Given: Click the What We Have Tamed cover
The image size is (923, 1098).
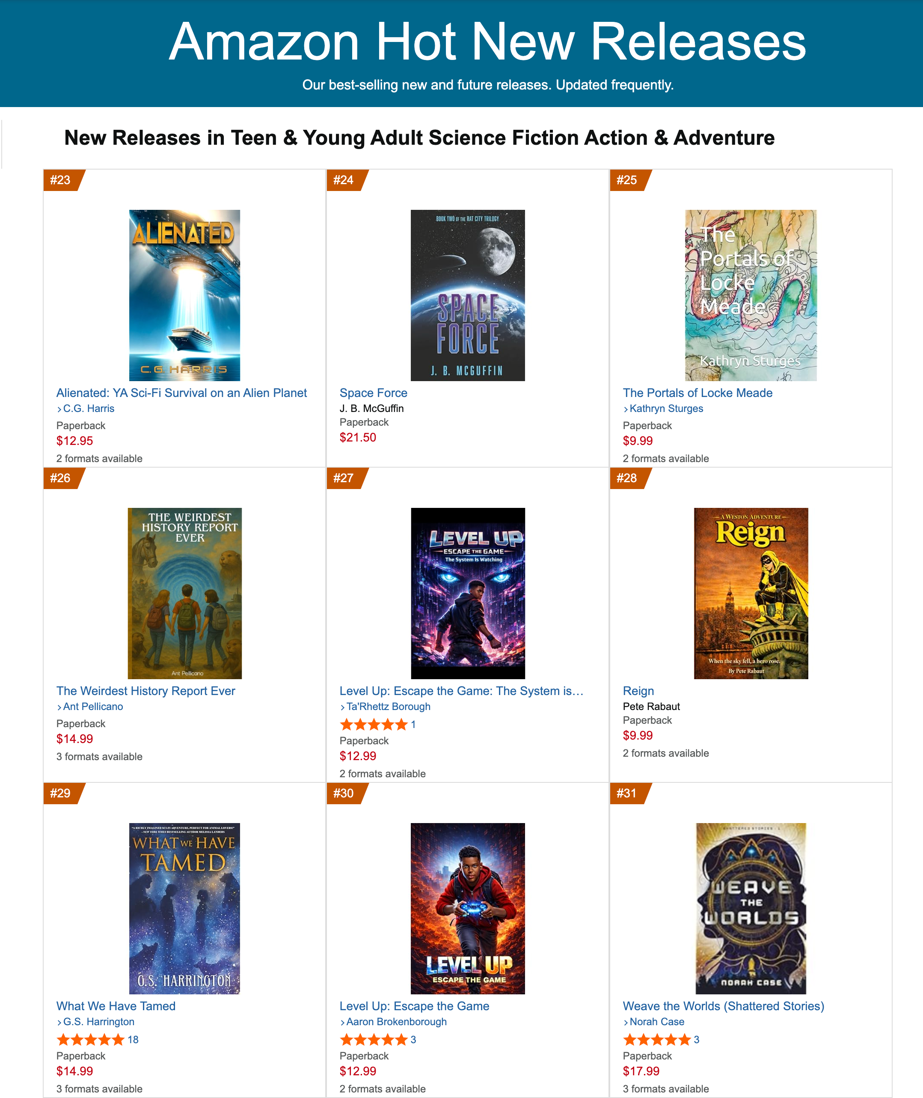Looking at the screenshot, I should click(x=184, y=908).
